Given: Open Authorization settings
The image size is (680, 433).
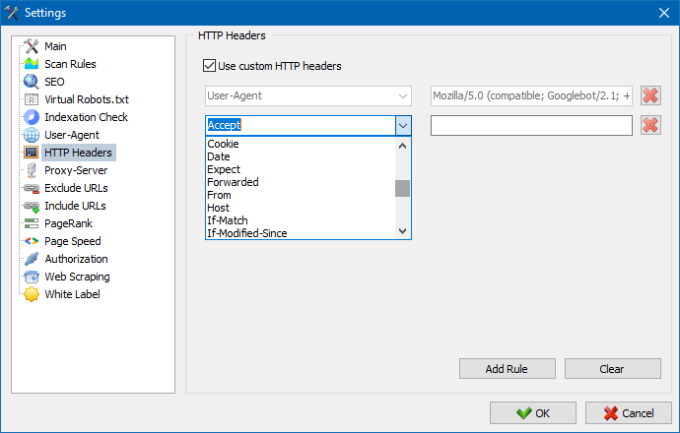Looking at the screenshot, I should coord(76,259).
